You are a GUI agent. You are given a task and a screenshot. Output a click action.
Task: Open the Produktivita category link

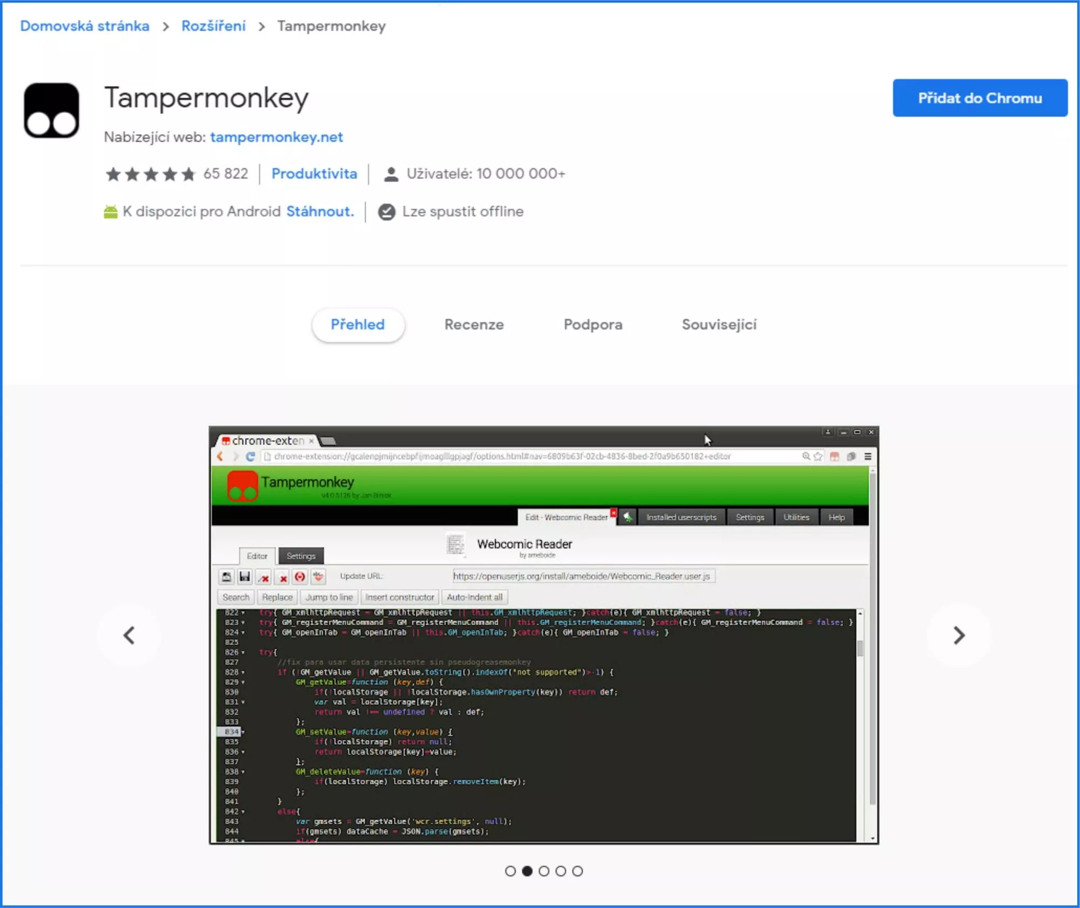coord(314,174)
